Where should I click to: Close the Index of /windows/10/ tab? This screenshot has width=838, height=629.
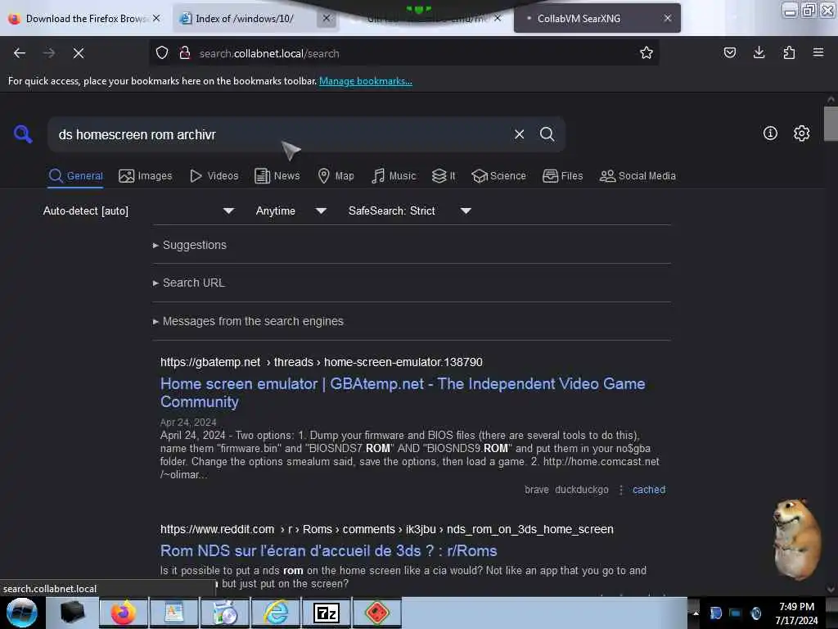(x=327, y=18)
